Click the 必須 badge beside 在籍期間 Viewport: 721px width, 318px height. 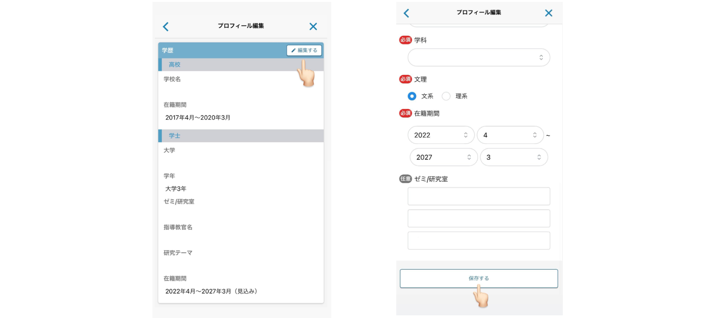click(x=405, y=113)
